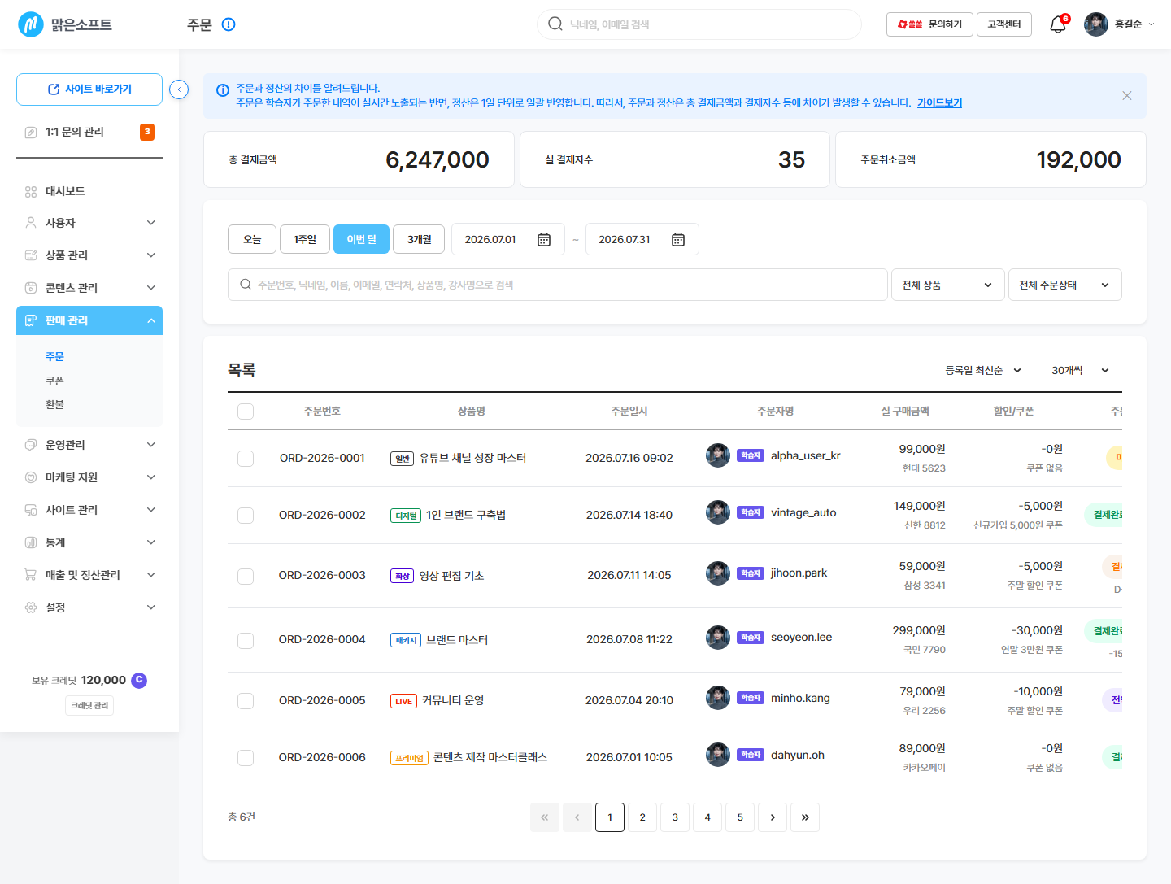Image resolution: width=1171 pixels, height=884 pixels.
Task: Select the 쿠폰 submenu item
Action: pos(54,381)
